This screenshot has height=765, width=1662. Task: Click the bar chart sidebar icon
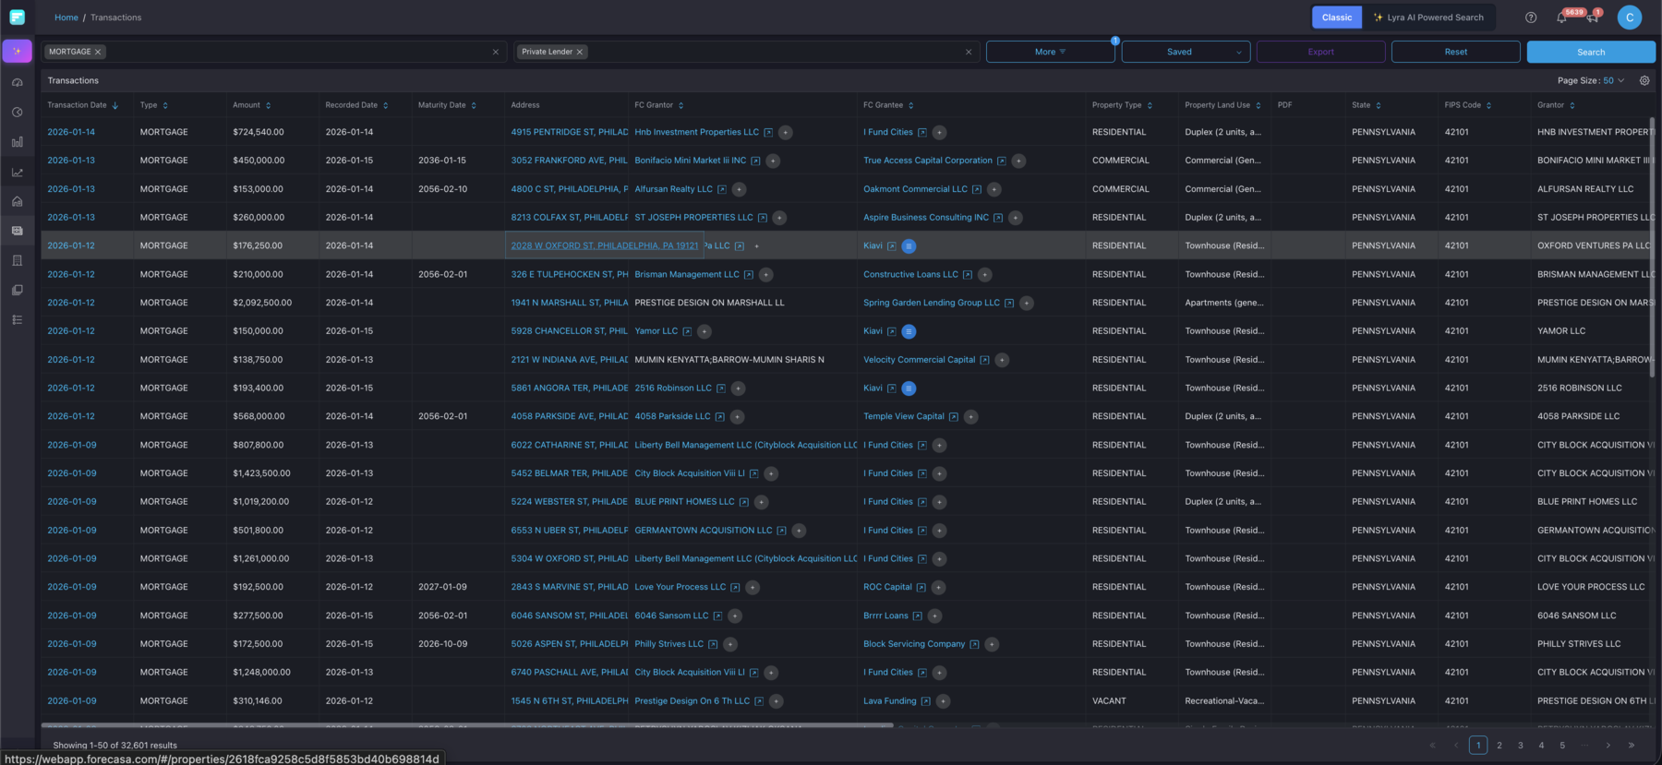(x=17, y=142)
